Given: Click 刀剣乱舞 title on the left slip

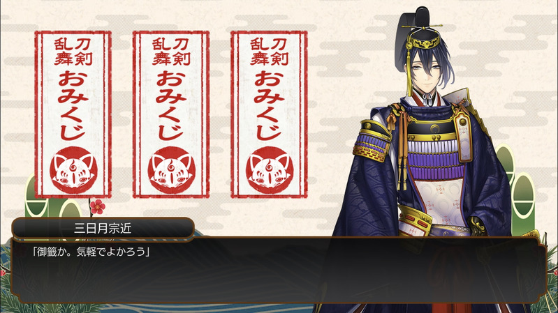Looking at the screenshot, I should tap(73, 52).
